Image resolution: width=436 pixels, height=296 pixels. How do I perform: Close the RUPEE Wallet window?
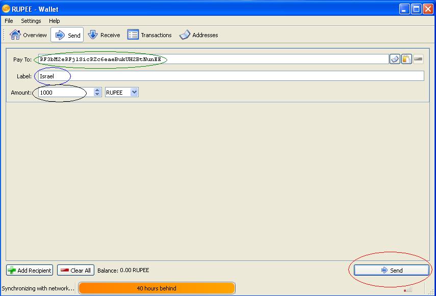pos(428,9)
